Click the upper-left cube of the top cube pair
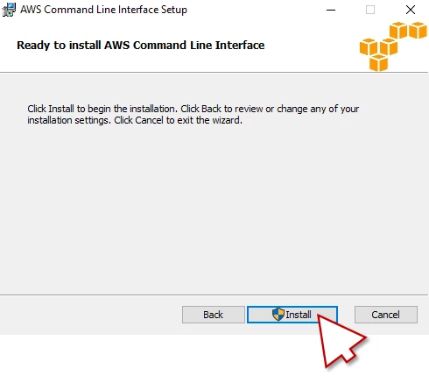This screenshot has width=429, height=376. click(x=398, y=30)
